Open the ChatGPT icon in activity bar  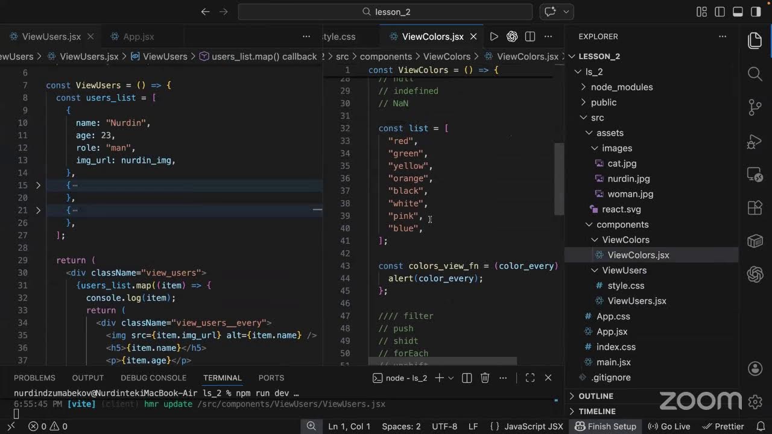[755, 275]
